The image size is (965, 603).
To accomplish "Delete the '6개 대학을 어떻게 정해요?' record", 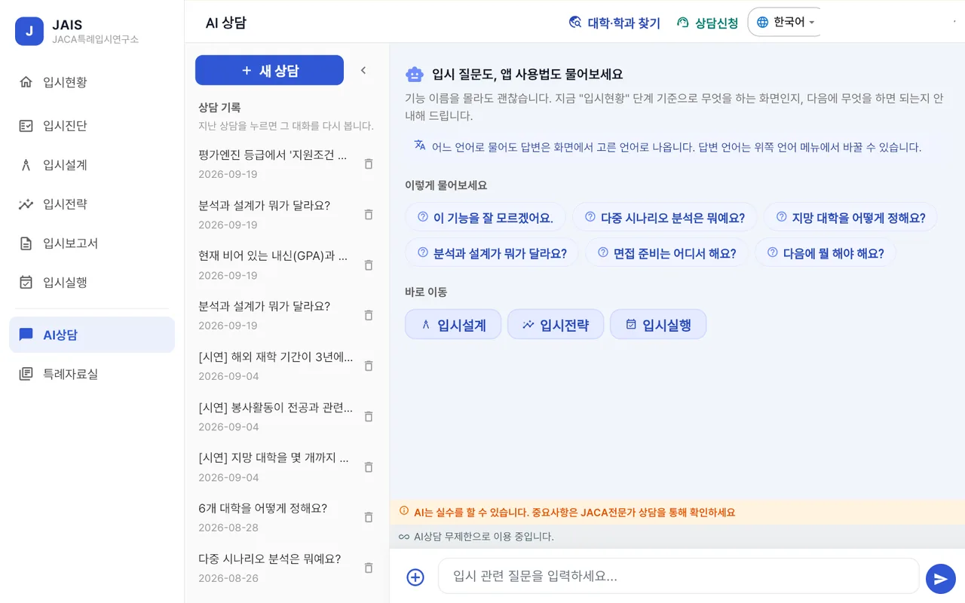I will [x=369, y=517].
